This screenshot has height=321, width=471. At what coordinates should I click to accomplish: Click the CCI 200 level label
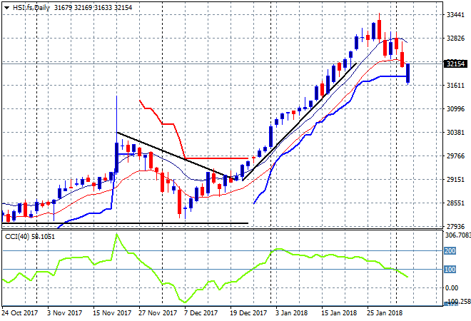point(450,250)
